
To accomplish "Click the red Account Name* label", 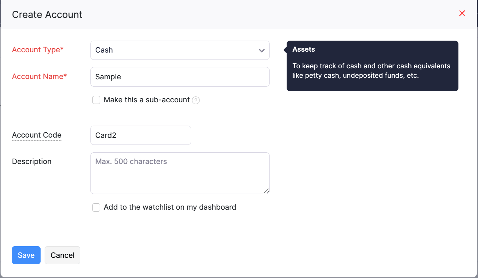I will pos(39,77).
